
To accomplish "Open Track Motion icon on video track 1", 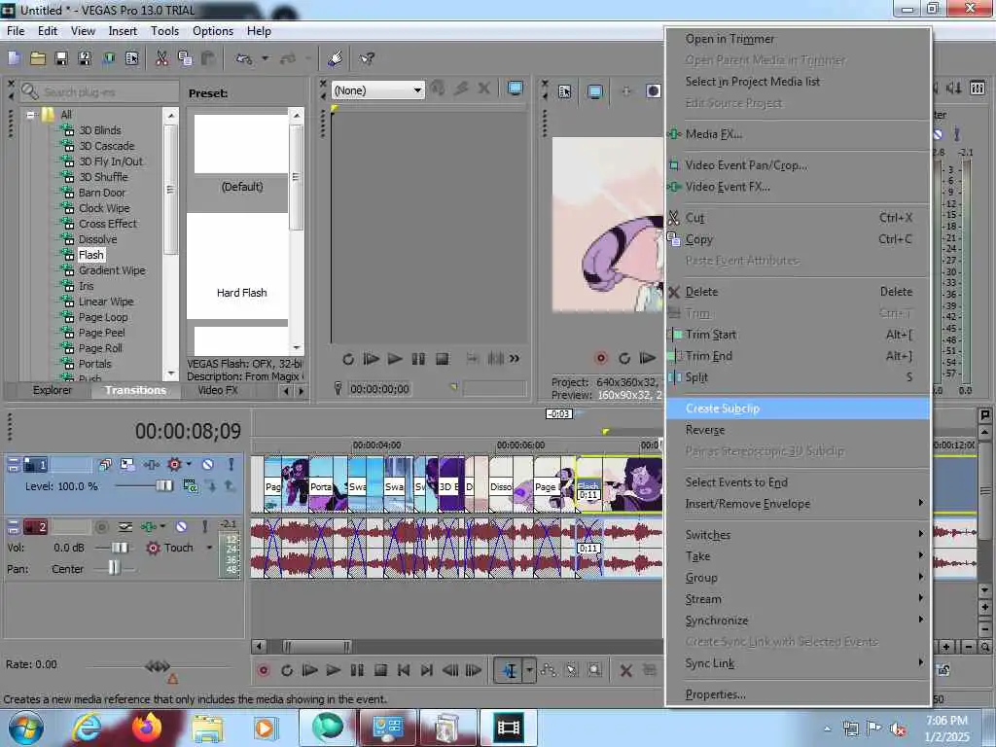I will [x=127, y=465].
